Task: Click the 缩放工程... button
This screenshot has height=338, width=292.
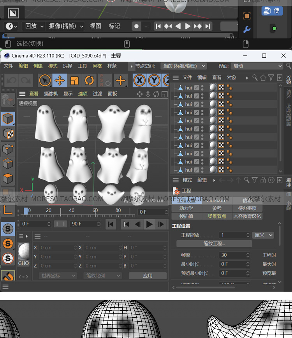Action: [x=214, y=244]
